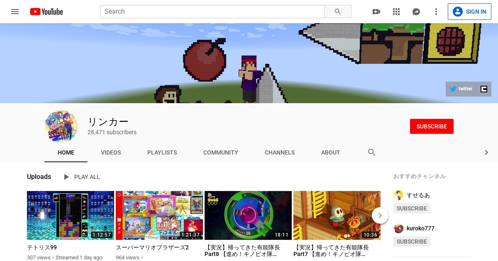Viewport: 498px width, 261px height.
Task: Click the すせるあ channel avatar
Action: point(398,195)
